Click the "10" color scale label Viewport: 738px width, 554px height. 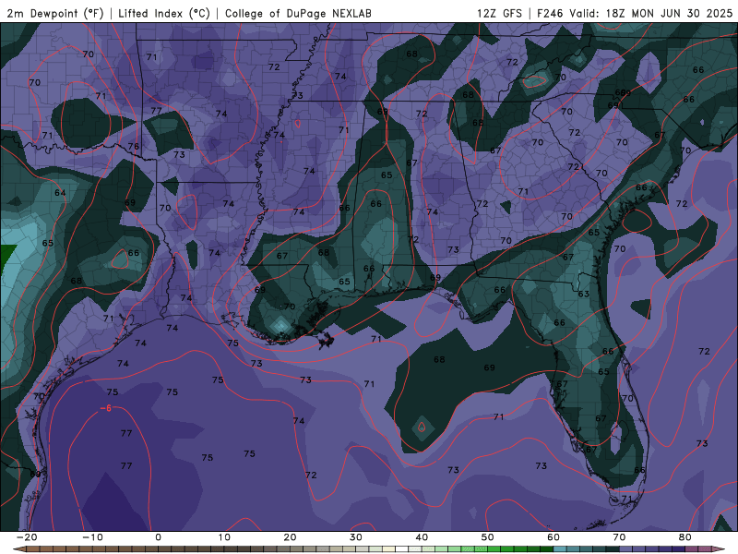click(224, 537)
